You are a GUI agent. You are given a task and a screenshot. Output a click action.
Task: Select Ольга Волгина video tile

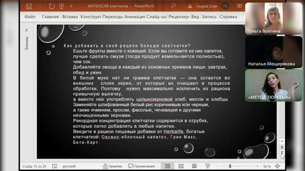(x=274, y=19)
